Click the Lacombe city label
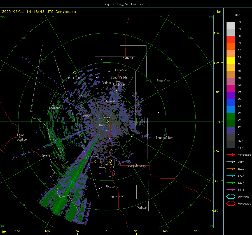The height and width of the screenshot is (235, 252). click(121, 70)
